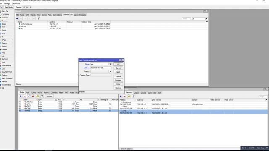Add DHCP network with plus icon

coord(121,96)
